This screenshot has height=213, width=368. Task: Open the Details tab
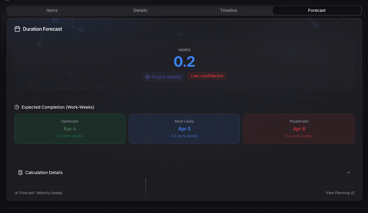point(140,10)
